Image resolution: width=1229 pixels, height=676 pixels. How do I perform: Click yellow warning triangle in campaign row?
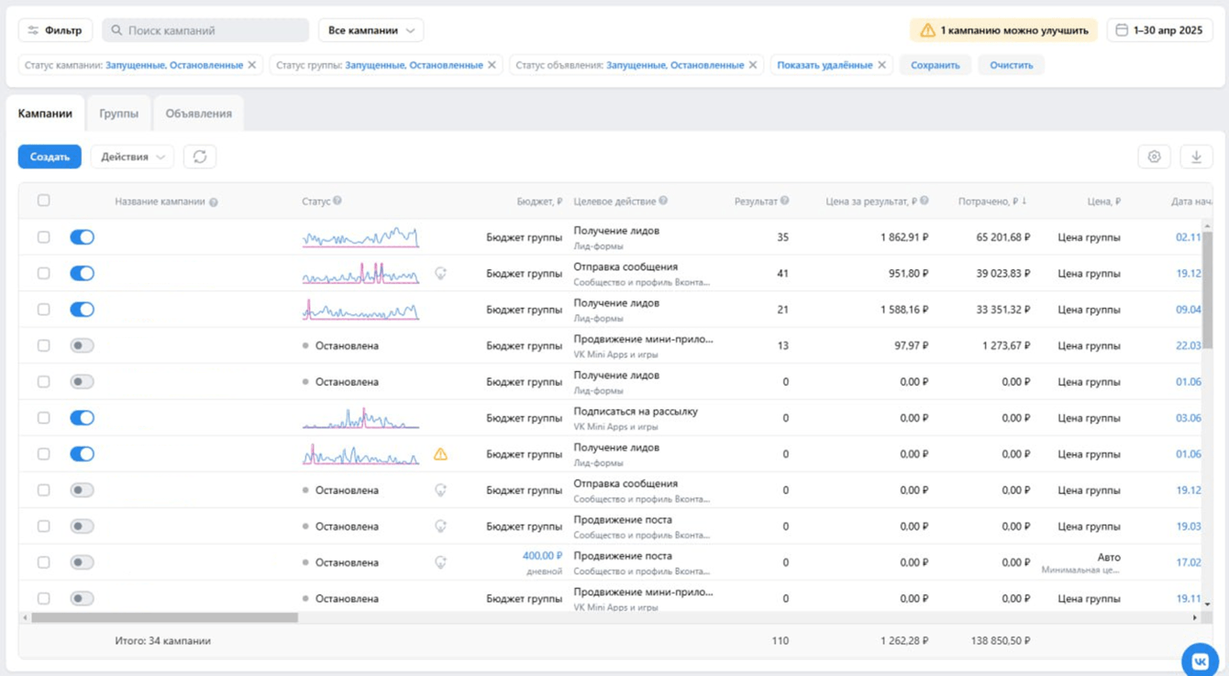pyautogui.click(x=440, y=454)
